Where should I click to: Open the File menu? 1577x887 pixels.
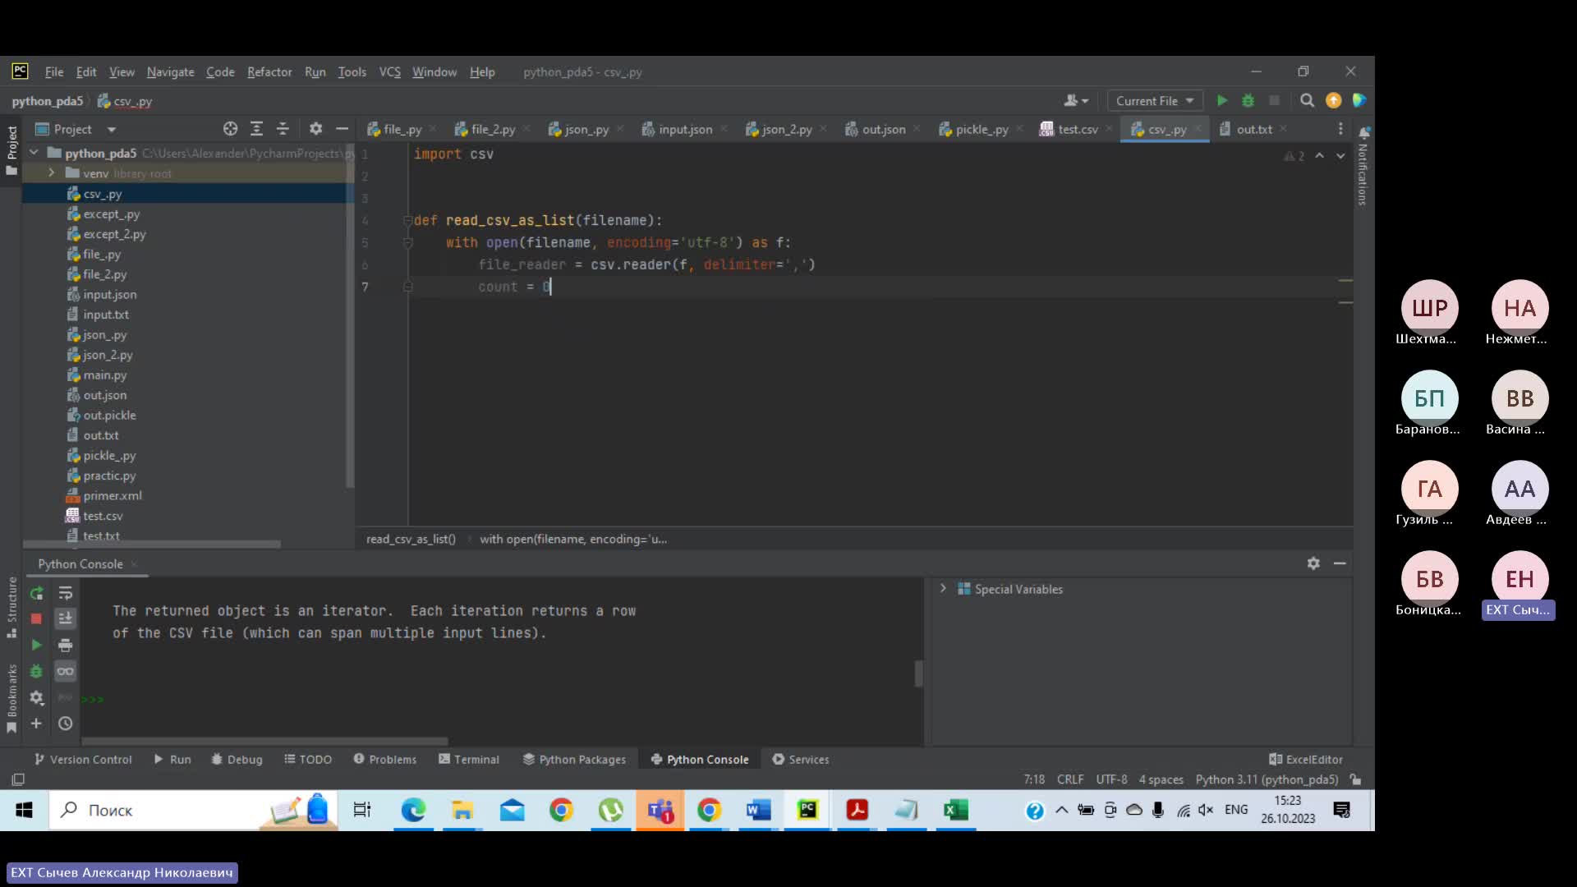coord(54,71)
